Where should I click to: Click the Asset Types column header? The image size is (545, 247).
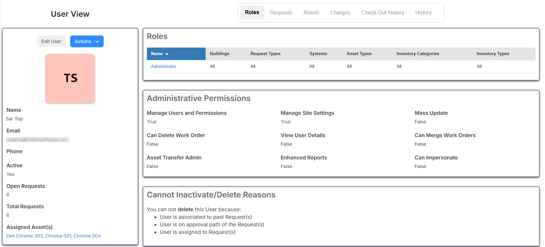[359, 54]
